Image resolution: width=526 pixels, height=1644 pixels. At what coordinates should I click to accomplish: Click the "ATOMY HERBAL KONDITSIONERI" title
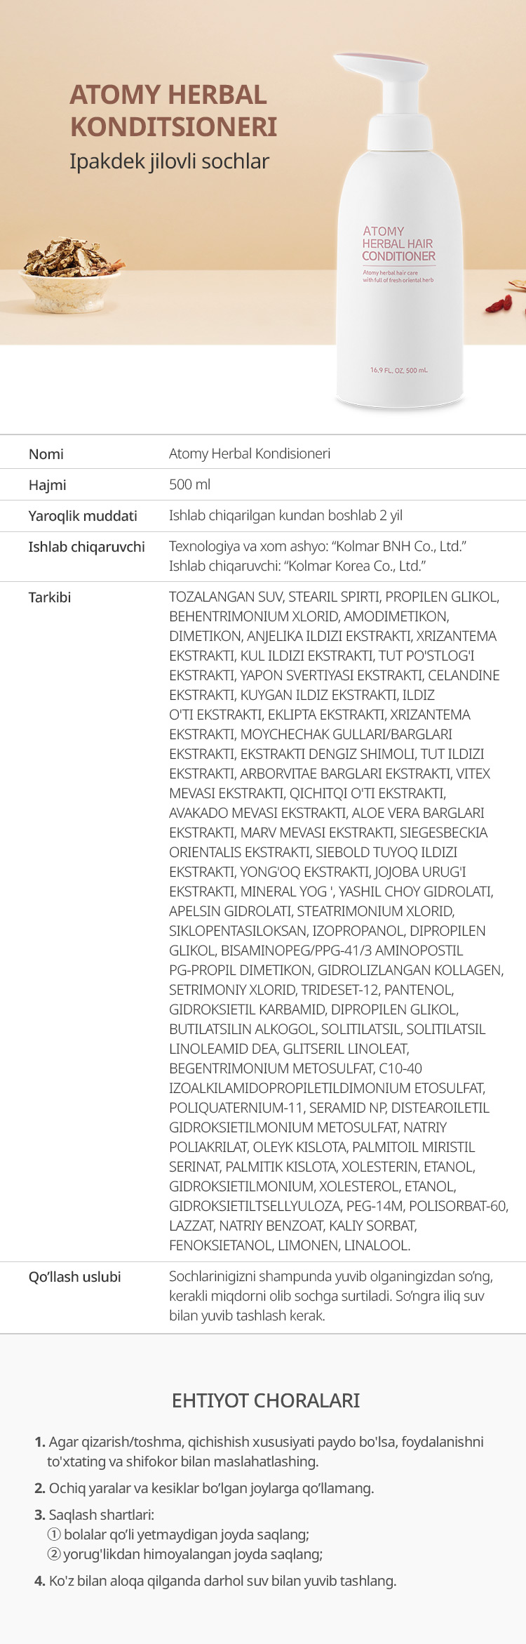(173, 111)
